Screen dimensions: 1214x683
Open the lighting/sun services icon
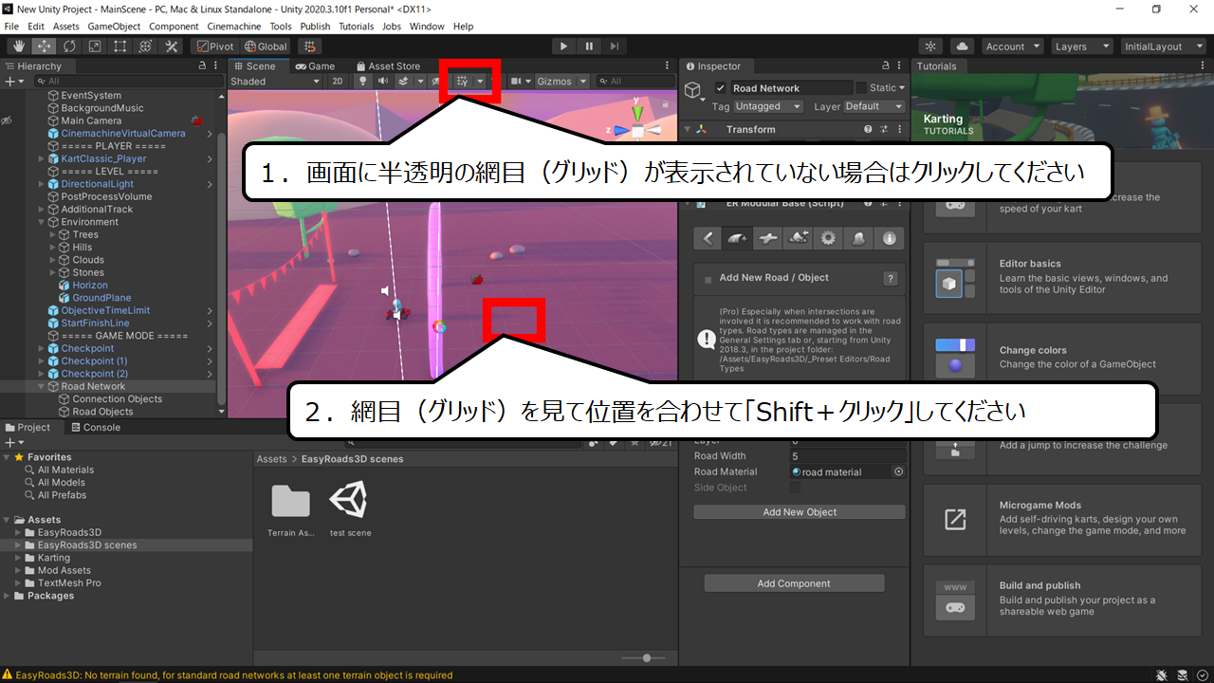coord(931,46)
